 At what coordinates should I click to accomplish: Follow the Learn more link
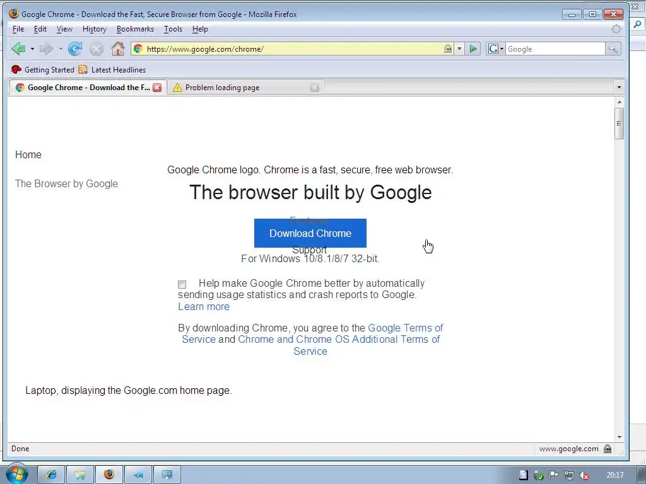[x=204, y=307]
